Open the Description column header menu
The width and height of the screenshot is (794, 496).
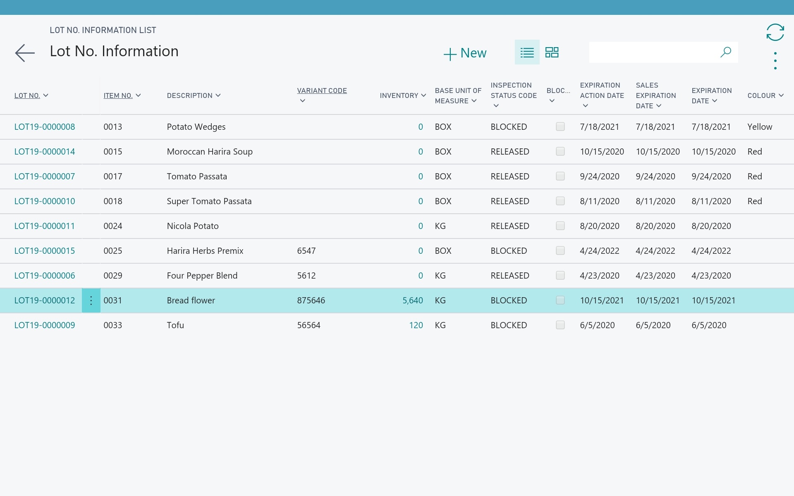(x=218, y=95)
